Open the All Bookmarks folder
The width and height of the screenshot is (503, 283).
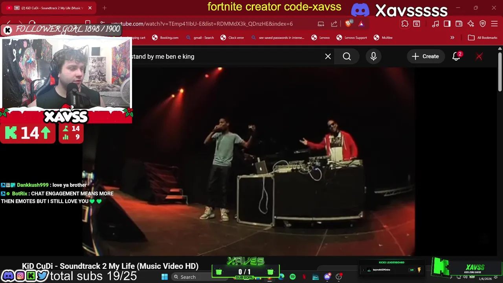click(483, 38)
